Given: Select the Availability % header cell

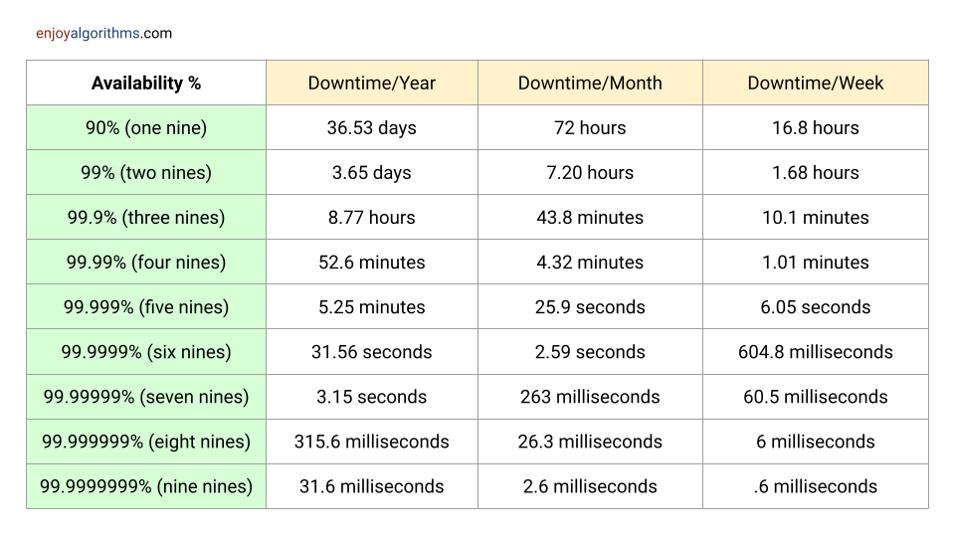Looking at the screenshot, I should (146, 83).
